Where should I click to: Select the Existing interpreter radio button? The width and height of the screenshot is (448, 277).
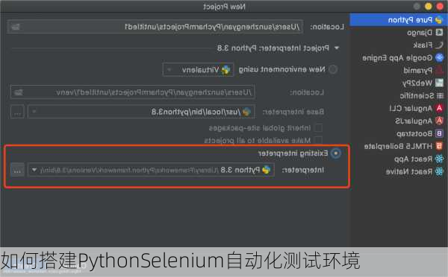(x=336, y=153)
